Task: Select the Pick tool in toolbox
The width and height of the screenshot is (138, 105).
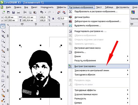Action: 3,26
